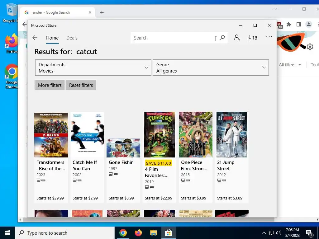The image size is (319, 239).
Task: Click the SAVE $11.00 badge
Action: tap(159, 163)
